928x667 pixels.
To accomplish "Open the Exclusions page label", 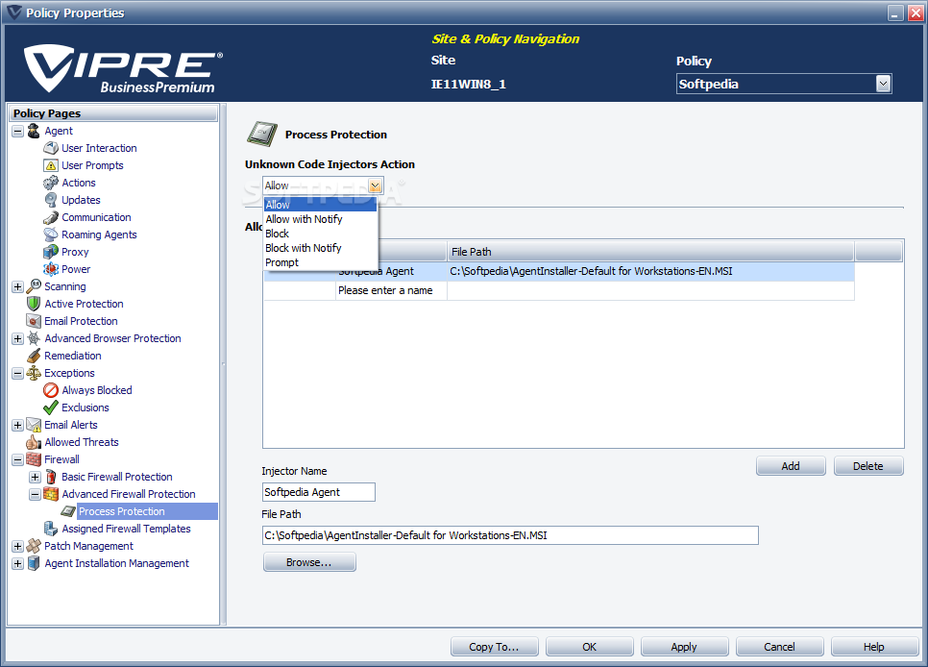I will click(x=85, y=408).
